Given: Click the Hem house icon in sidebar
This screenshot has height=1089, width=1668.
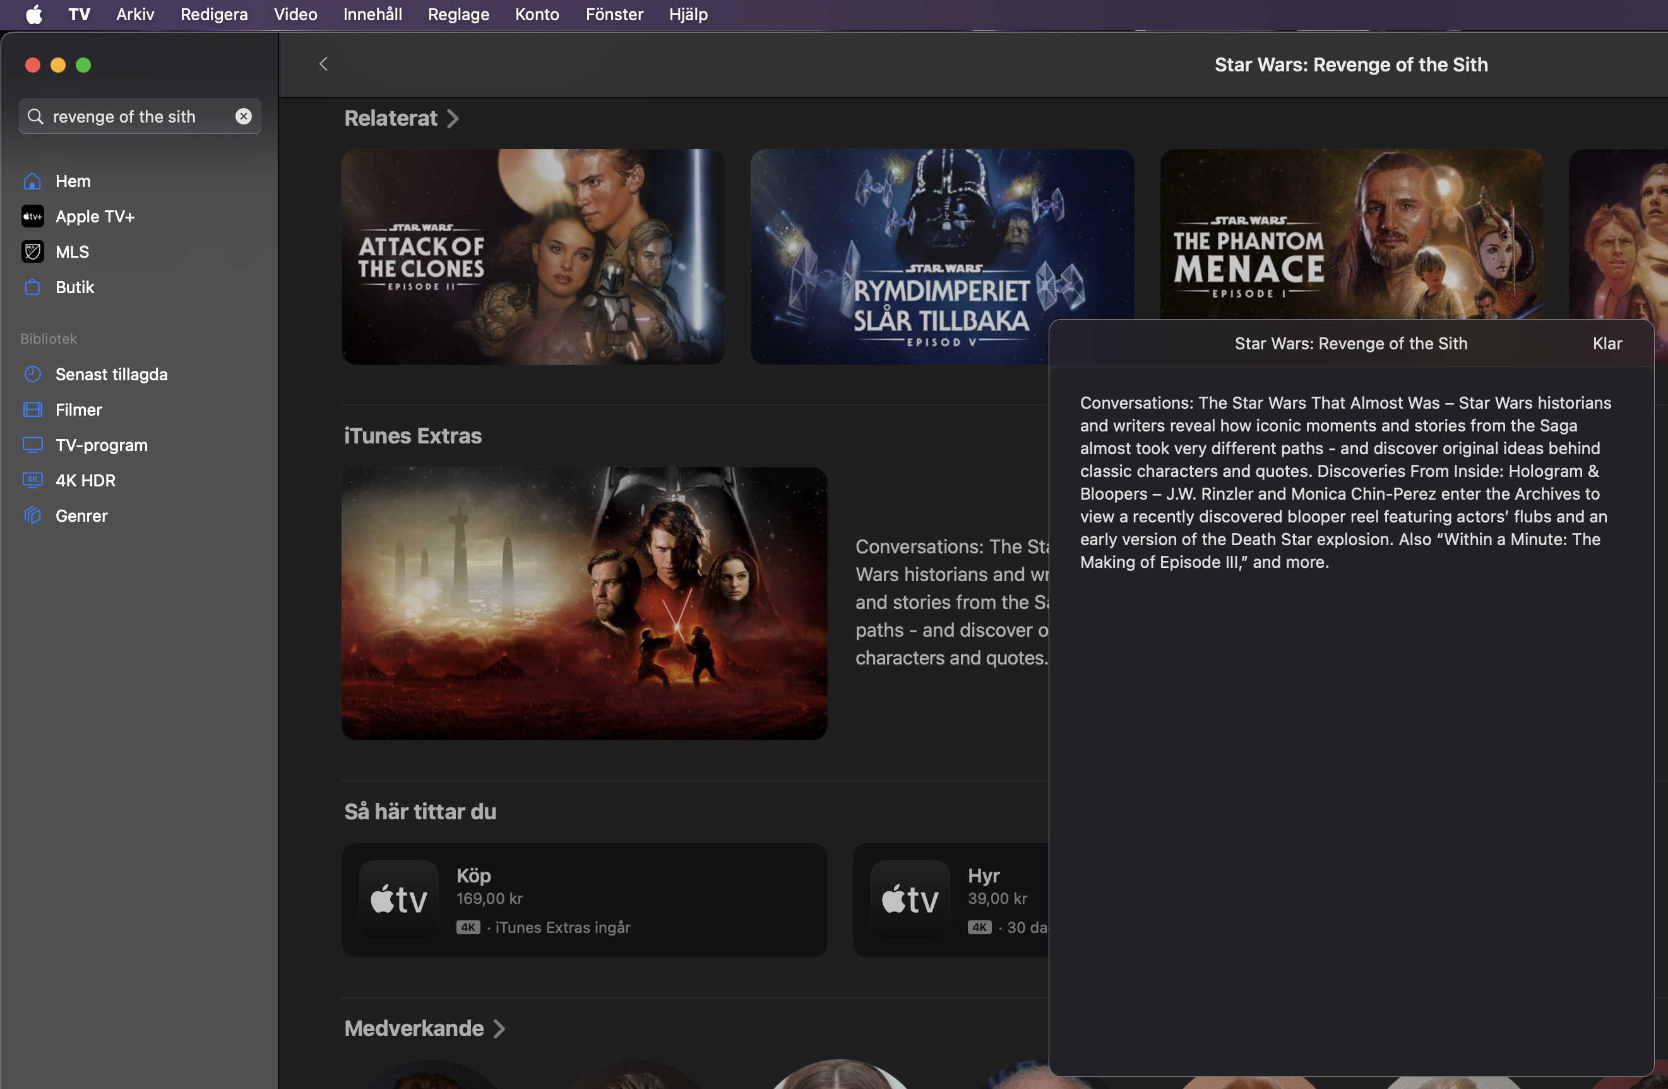Looking at the screenshot, I should tap(32, 181).
